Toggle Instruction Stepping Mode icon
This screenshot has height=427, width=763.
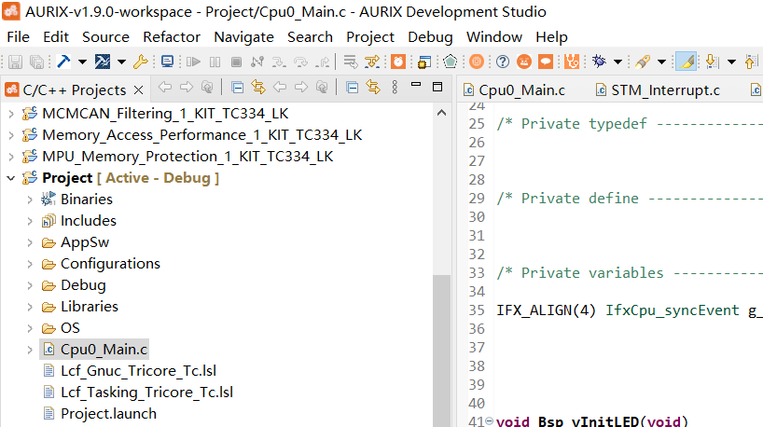(x=372, y=62)
